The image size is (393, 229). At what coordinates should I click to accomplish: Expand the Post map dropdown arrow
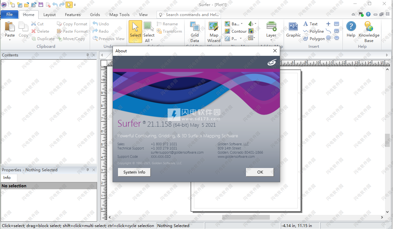240,38
